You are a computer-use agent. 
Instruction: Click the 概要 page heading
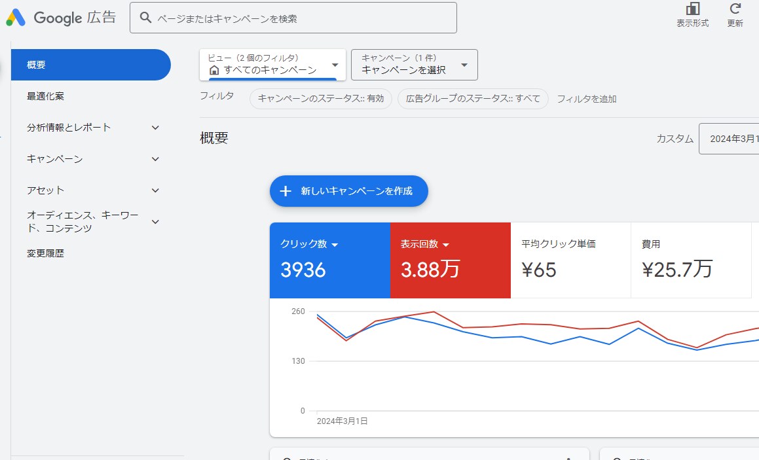(214, 138)
